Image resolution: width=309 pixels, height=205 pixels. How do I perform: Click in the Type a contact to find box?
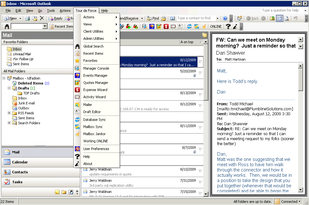pyautogui.click(x=196, y=18)
